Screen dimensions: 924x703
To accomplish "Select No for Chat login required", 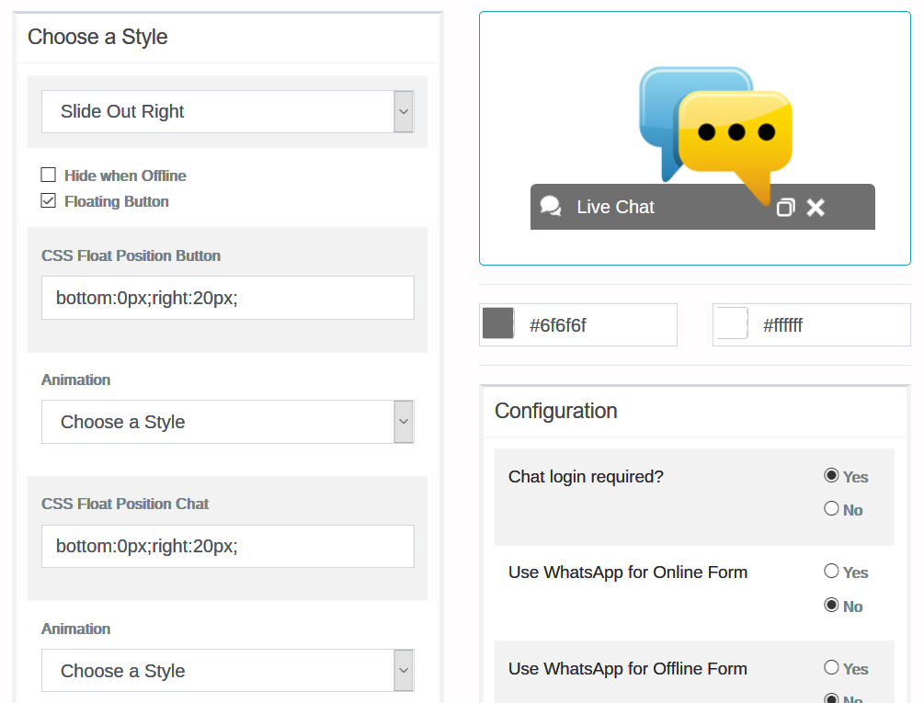I will [x=831, y=509].
